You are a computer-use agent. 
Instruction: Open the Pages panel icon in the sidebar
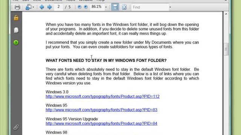point(16,30)
